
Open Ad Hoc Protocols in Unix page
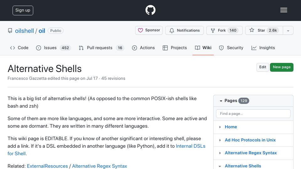coord(250,140)
